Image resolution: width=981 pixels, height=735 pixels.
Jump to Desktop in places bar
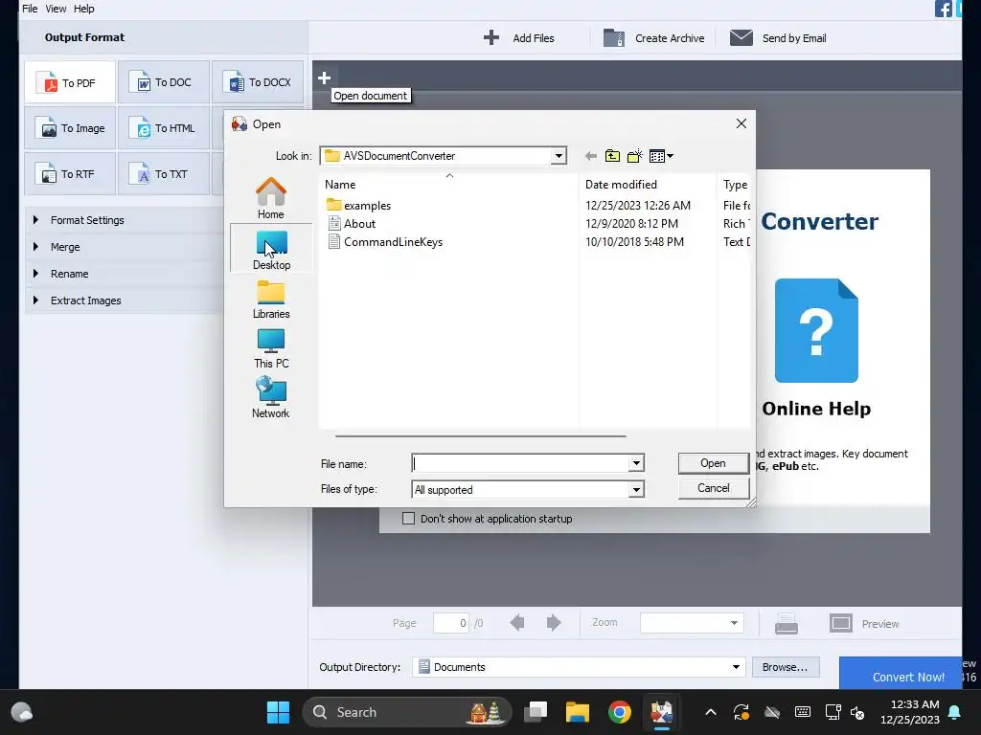coord(271,250)
